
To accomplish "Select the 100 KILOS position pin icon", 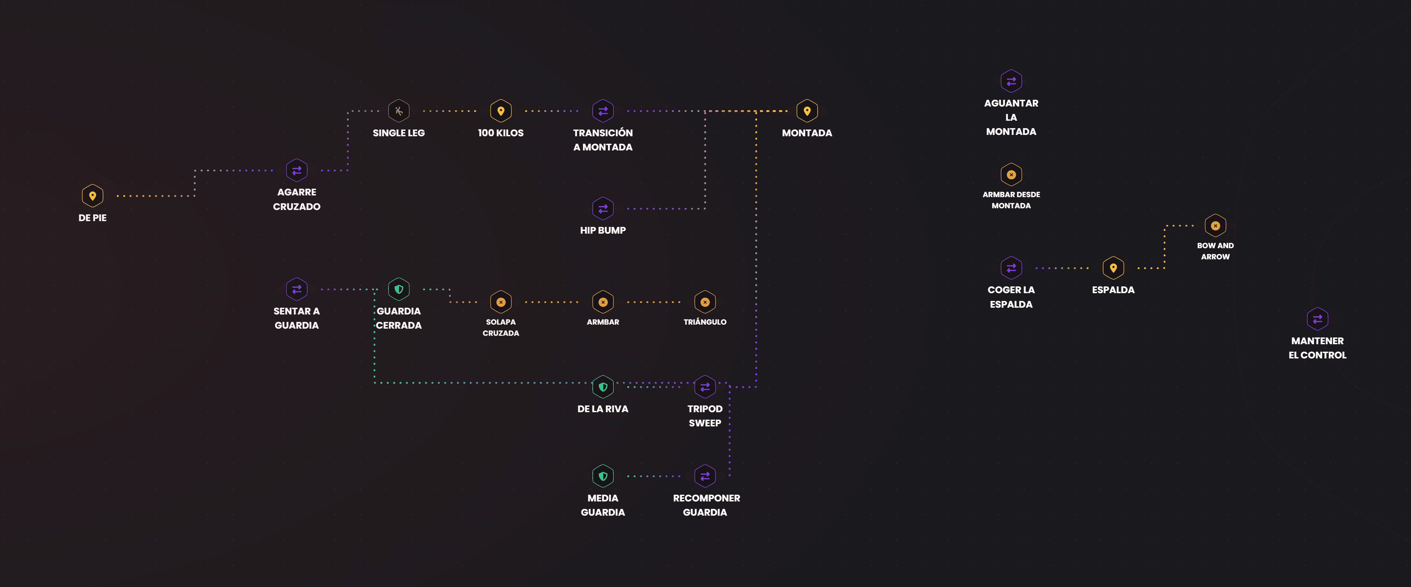I will click(x=501, y=111).
